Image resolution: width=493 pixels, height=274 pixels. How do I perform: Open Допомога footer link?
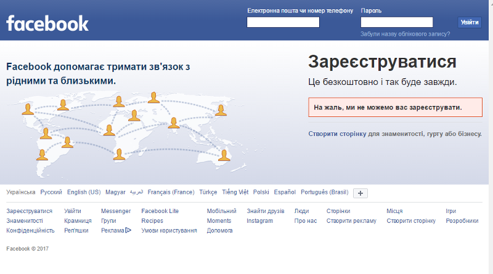click(x=219, y=231)
